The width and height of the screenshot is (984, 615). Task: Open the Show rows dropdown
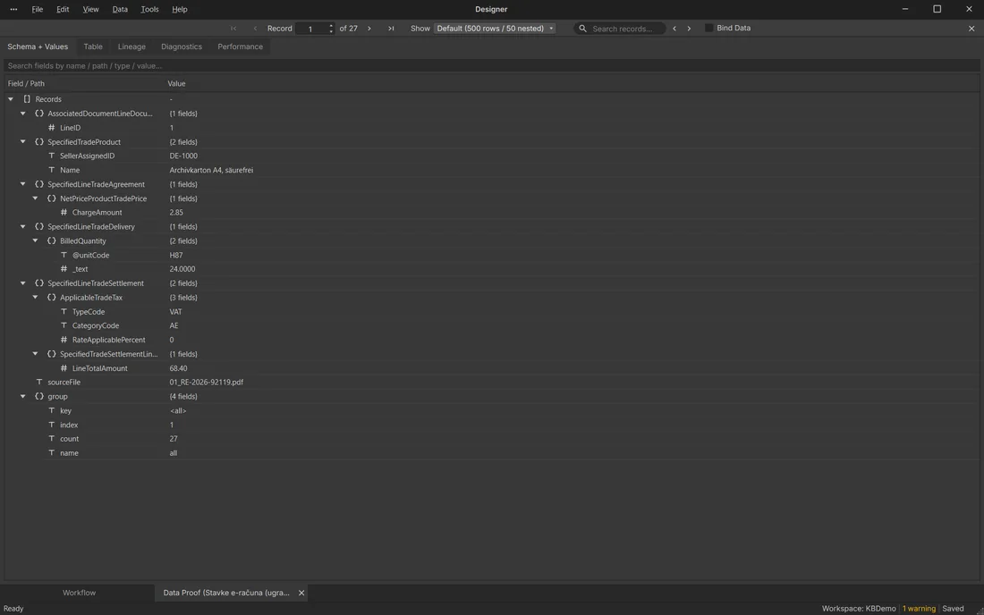point(495,29)
